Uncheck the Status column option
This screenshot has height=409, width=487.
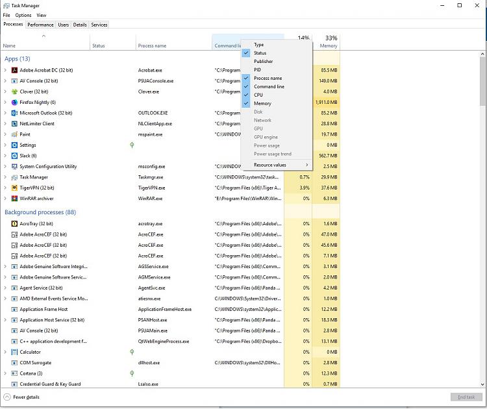point(277,53)
